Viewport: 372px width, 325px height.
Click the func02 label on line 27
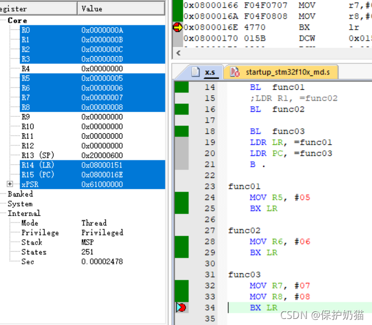[x=244, y=230]
